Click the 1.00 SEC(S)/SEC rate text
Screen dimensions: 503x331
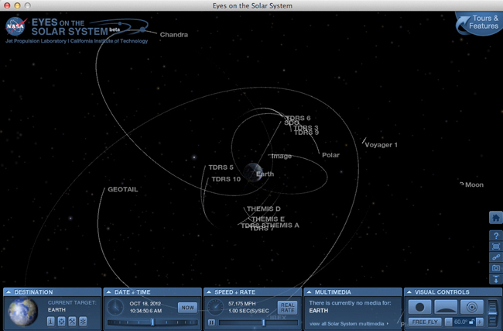(x=248, y=311)
